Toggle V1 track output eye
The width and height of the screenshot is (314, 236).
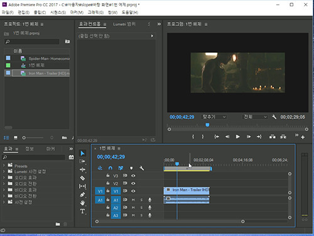(x=133, y=191)
